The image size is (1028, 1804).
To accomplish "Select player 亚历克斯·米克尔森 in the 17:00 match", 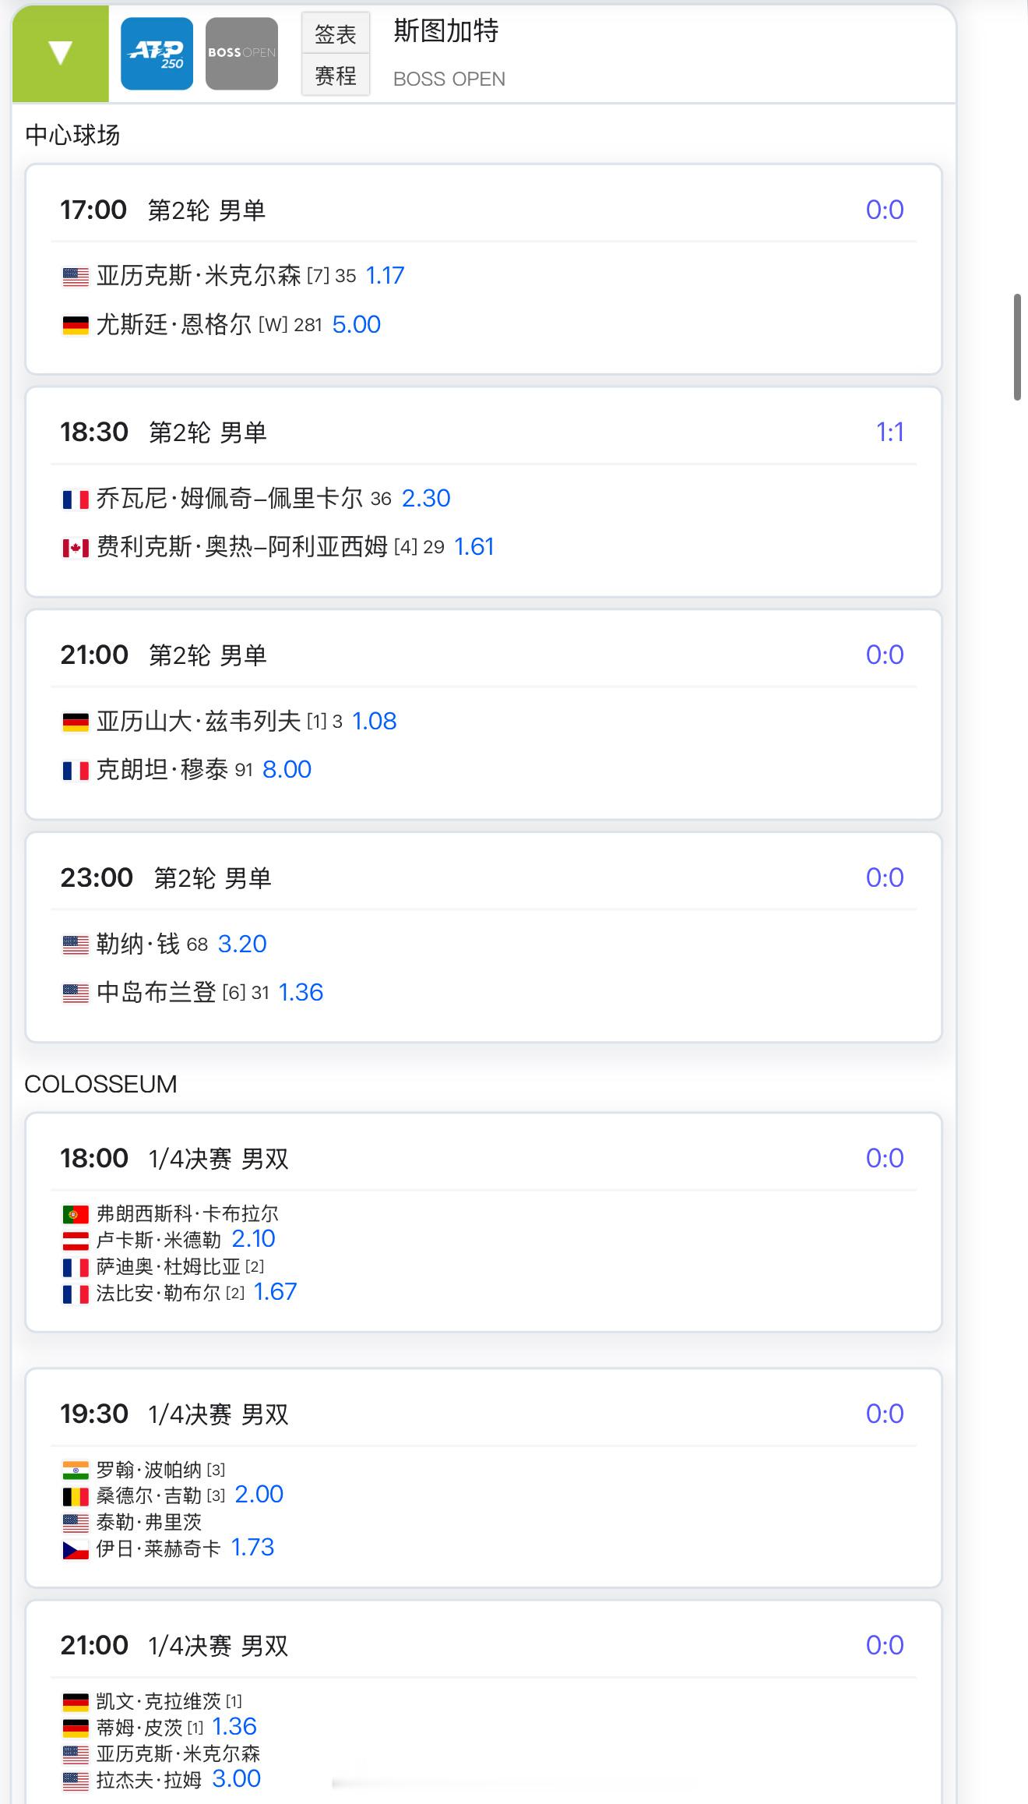I will [199, 276].
